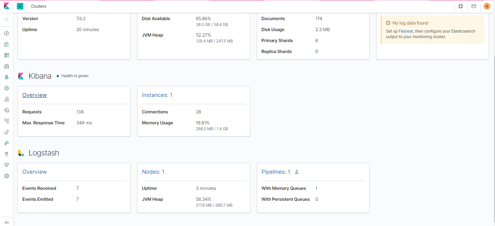Screen dimensions: 495x226
Task: Open the Logstash Overview link
Action: [35, 172]
